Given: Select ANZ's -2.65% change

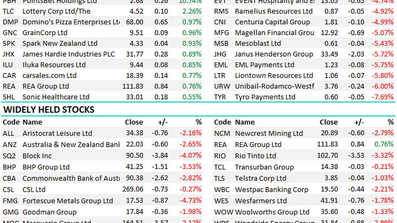Looking at the screenshot, I should (190, 144).
